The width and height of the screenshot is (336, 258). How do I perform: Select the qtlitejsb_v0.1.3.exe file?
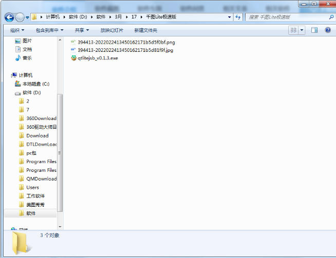[x=98, y=58]
